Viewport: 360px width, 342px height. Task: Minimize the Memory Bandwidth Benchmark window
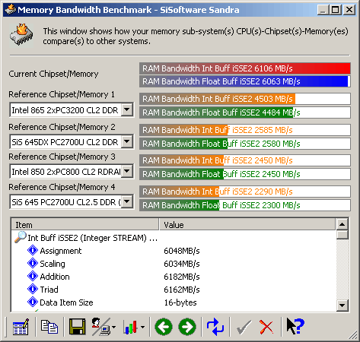(323, 10)
